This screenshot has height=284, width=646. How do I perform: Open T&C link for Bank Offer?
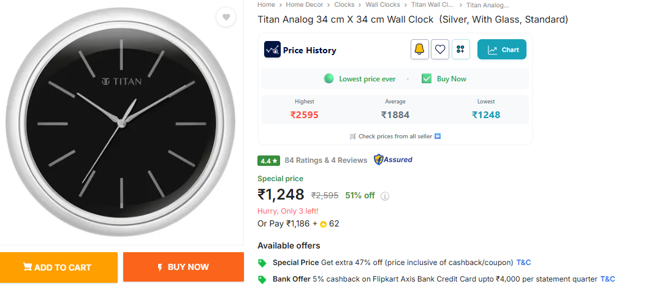tap(607, 279)
